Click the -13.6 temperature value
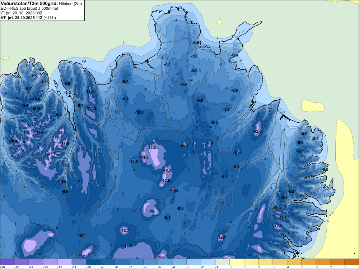Viewport: 359px width, 269px height. point(64,144)
